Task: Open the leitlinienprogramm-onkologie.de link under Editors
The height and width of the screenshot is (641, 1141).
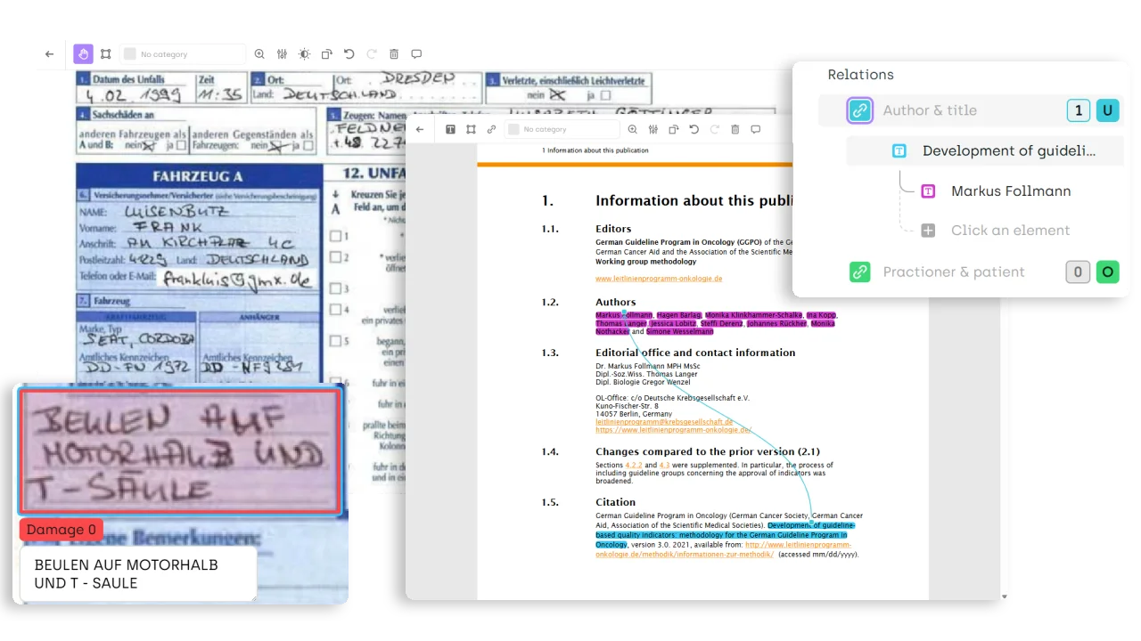Action: click(x=659, y=279)
